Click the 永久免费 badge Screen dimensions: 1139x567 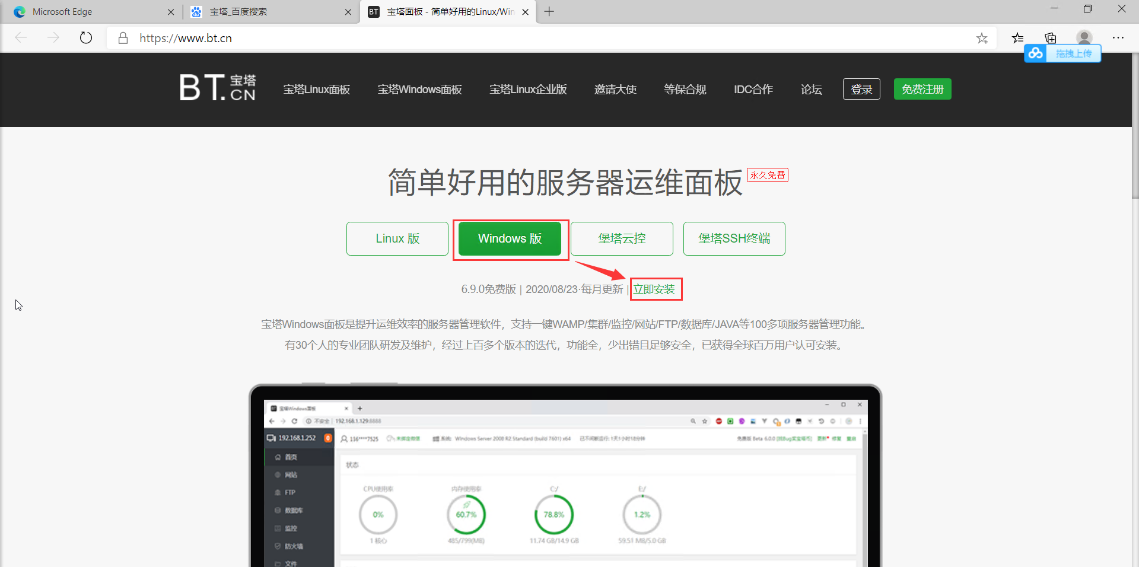[x=768, y=175]
